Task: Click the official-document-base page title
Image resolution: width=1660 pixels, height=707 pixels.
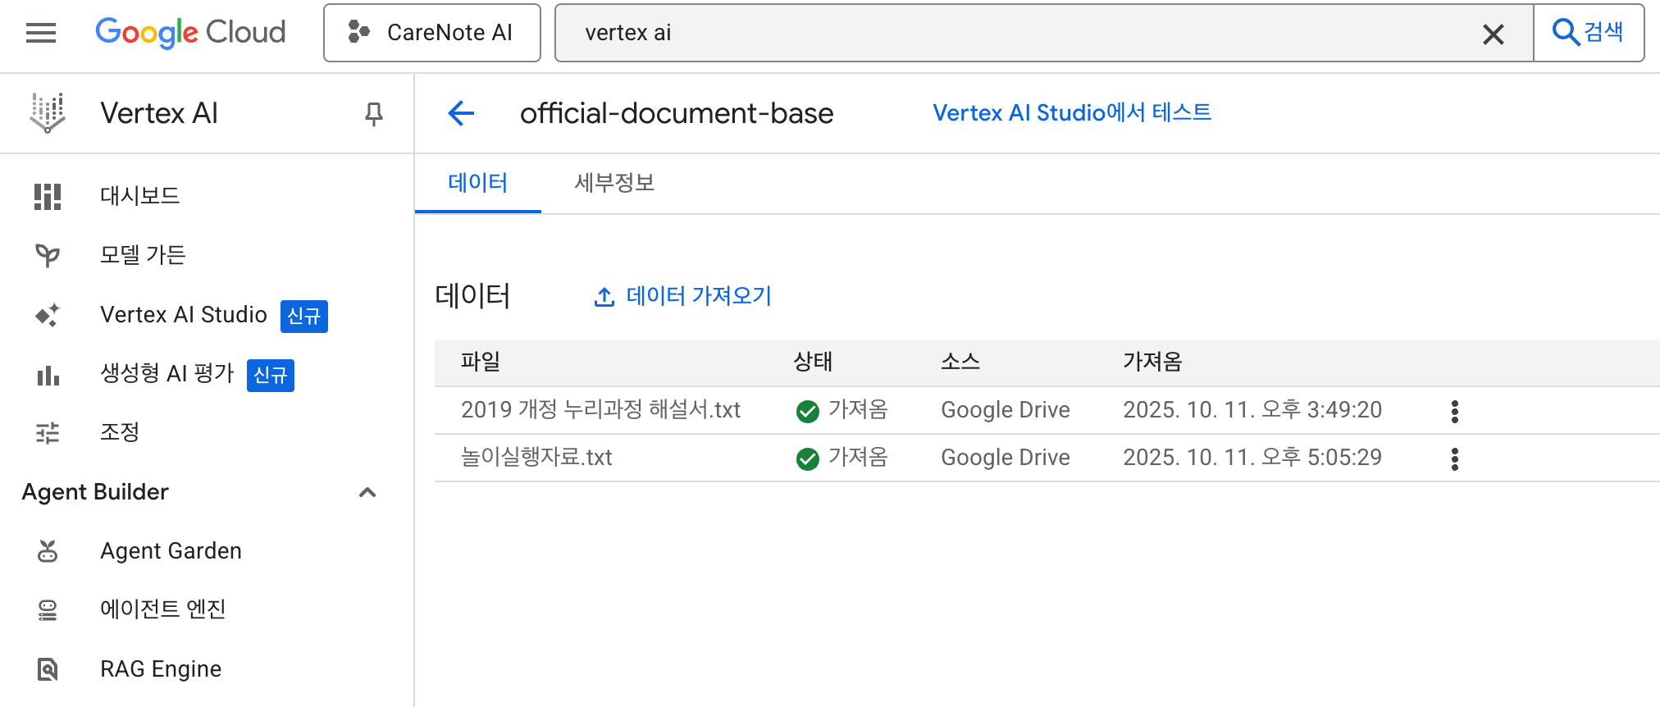Action: [677, 113]
